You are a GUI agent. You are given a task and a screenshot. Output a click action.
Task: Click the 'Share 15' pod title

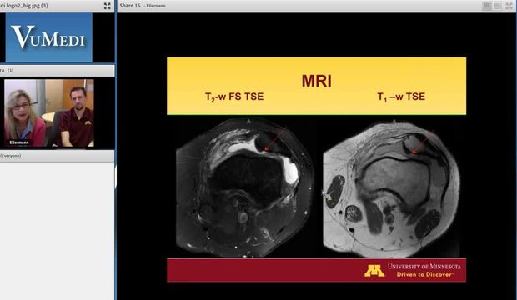[130, 6]
